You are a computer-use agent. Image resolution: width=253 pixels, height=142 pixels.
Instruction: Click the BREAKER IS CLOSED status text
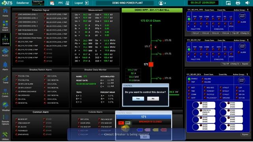[x=150, y=122]
